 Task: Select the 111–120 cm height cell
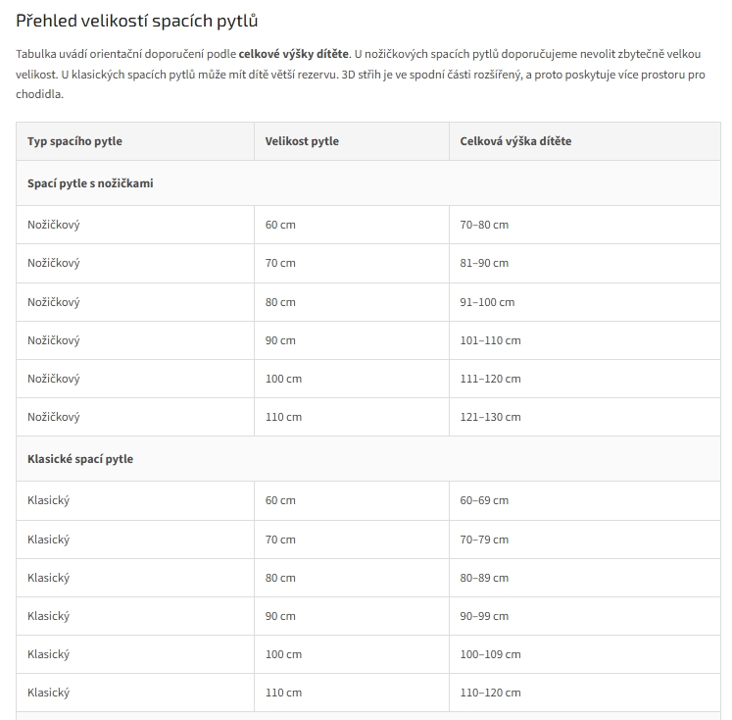(585, 379)
